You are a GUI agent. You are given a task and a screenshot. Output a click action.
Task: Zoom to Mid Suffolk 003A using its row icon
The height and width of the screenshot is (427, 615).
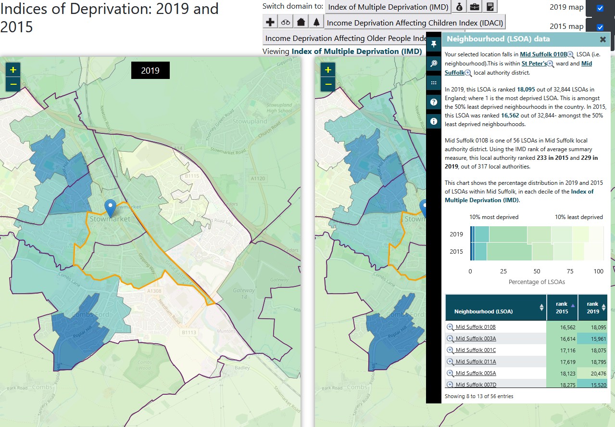tap(451, 339)
